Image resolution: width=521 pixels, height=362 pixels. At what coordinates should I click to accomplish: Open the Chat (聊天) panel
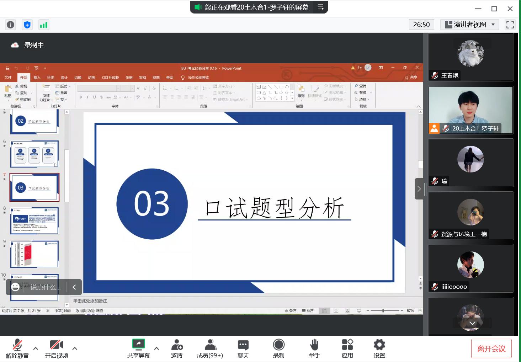(243, 348)
